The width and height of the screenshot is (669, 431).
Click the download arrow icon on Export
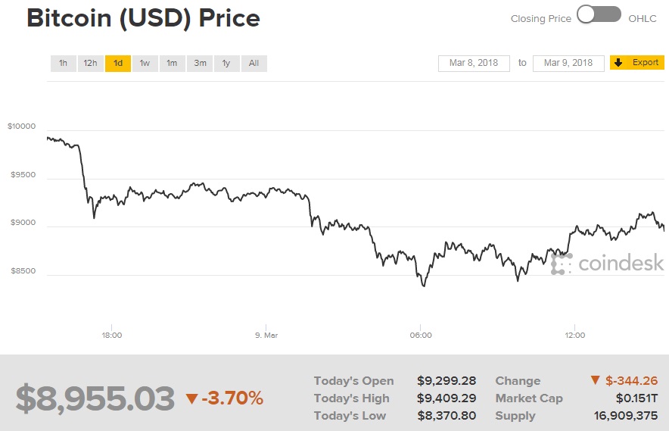click(618, 63)
